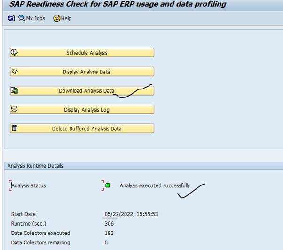Click the Refresh icon in the toolbar
The height and width of the screenshot is (250, 283).
pyautogui.click(x=11, y=18)
